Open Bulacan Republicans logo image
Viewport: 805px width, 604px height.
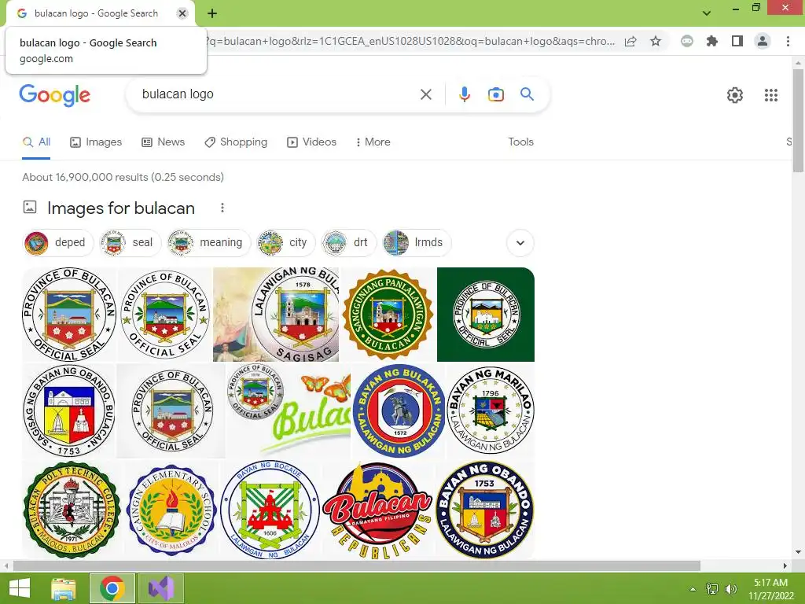pyautogui.click(x=378, y=510)
